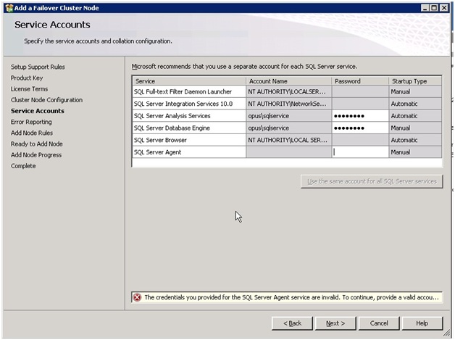Select the Add Node Progress step
Viewport: 455px width, 340px height.
point(36,155)
